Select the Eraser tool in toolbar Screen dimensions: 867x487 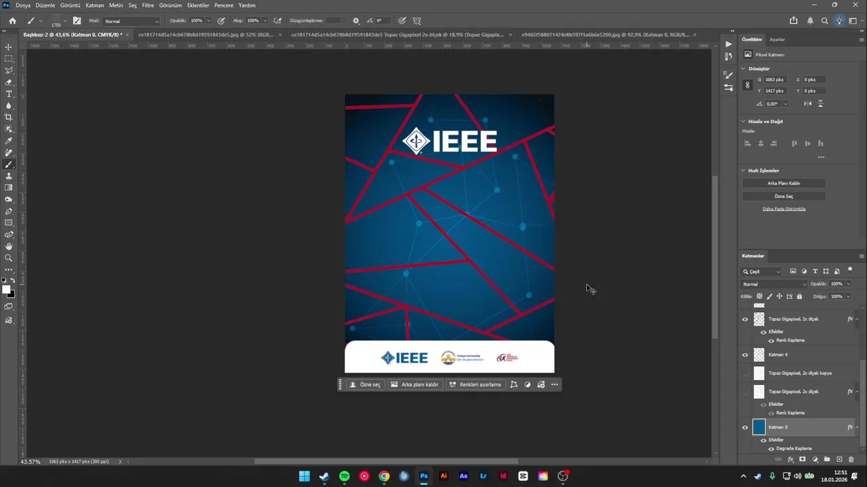9,82
